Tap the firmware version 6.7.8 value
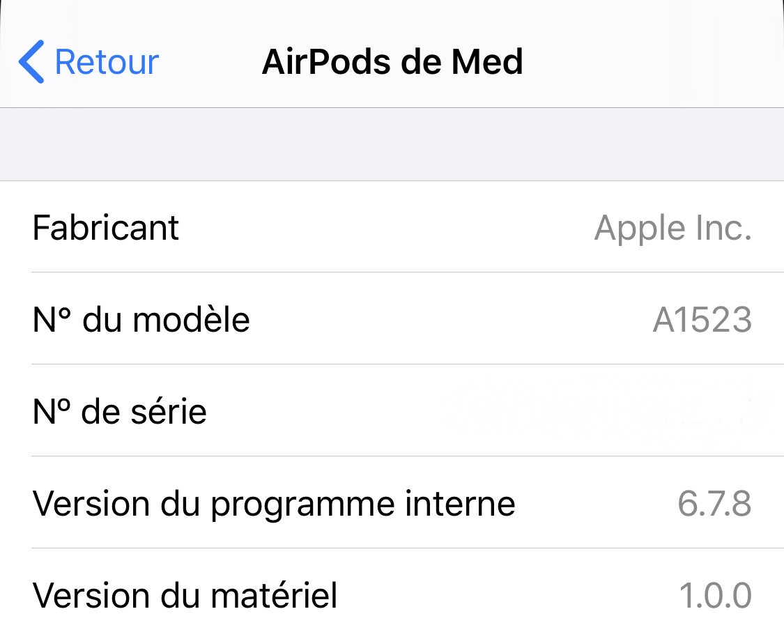784x639 pixels. point(714,504)
